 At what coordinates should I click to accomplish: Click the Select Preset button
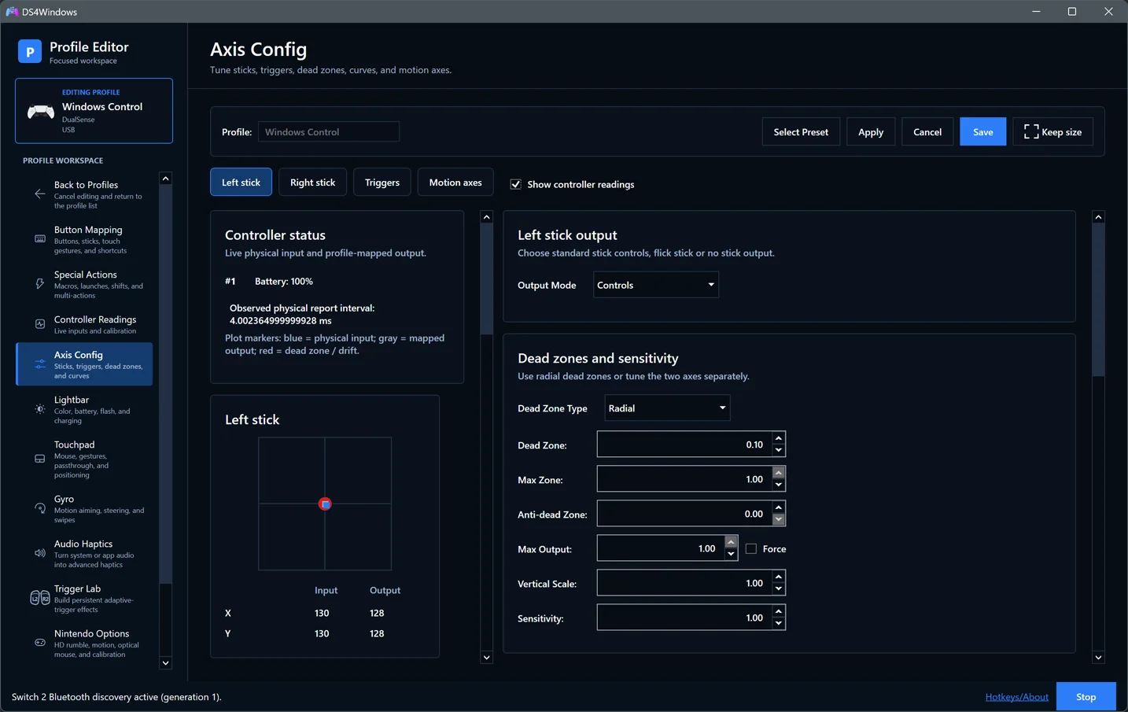801,132
